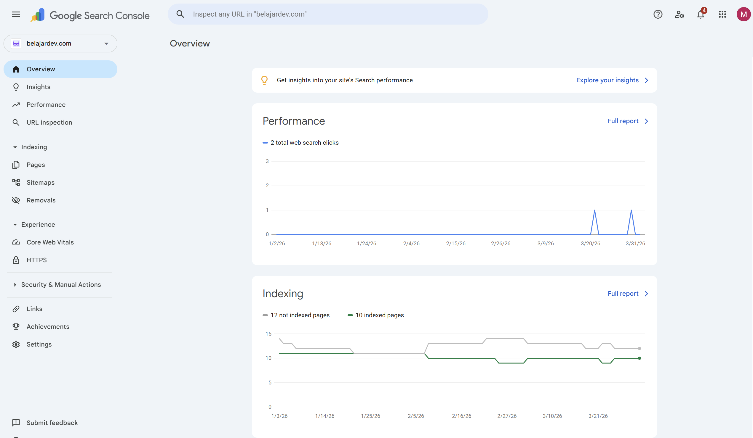The image size is (753, 438).
Task: Click the URL inspection search field
Action: click(329, 14)
